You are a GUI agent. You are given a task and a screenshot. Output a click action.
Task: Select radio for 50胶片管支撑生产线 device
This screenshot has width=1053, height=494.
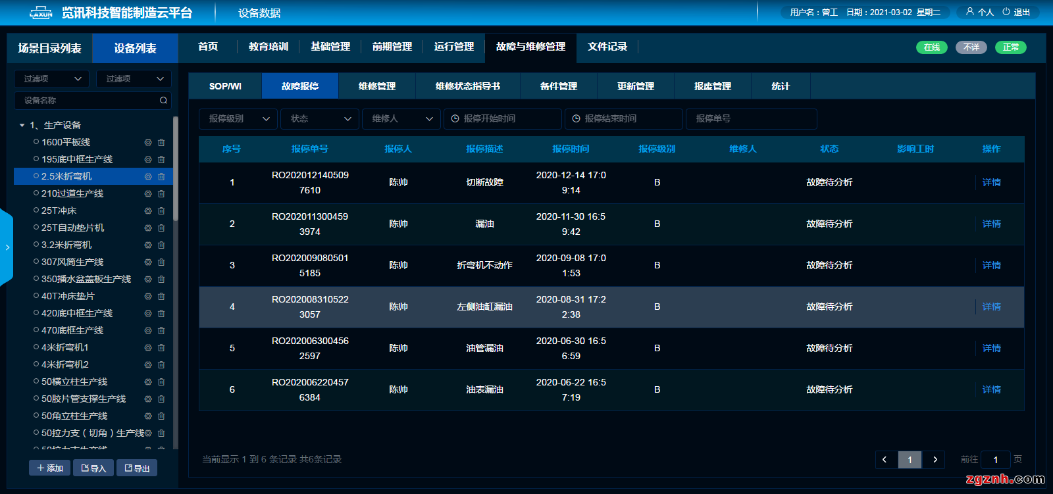pos(36,399)
